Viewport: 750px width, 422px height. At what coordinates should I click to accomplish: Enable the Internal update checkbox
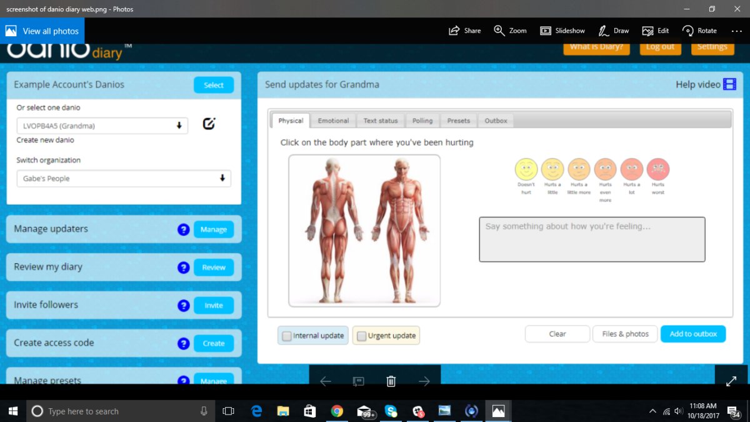[x=287, y=336]
